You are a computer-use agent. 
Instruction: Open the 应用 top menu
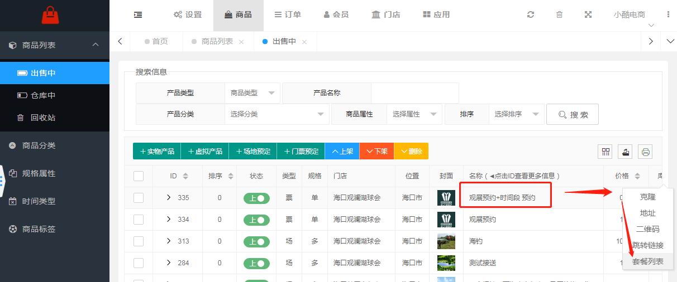coord(436,15)
